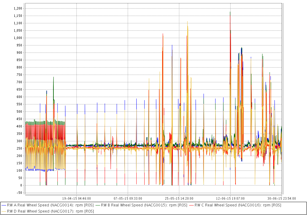
Task: Click the 25-05-15 14:20:00 time axis label
Action: pos(179,198)
